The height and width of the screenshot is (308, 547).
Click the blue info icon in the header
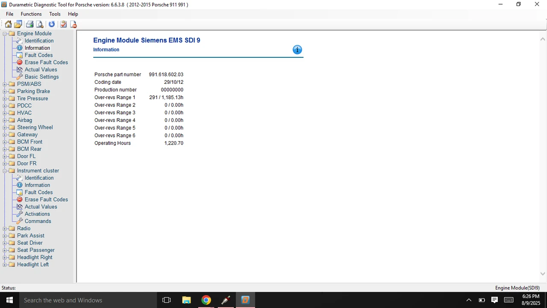coord(297,50)
